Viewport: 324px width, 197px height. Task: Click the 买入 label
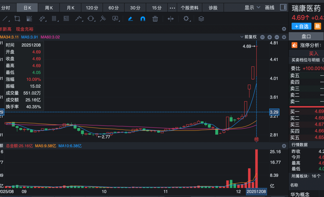pyautogui.click(x=313, y=54)
